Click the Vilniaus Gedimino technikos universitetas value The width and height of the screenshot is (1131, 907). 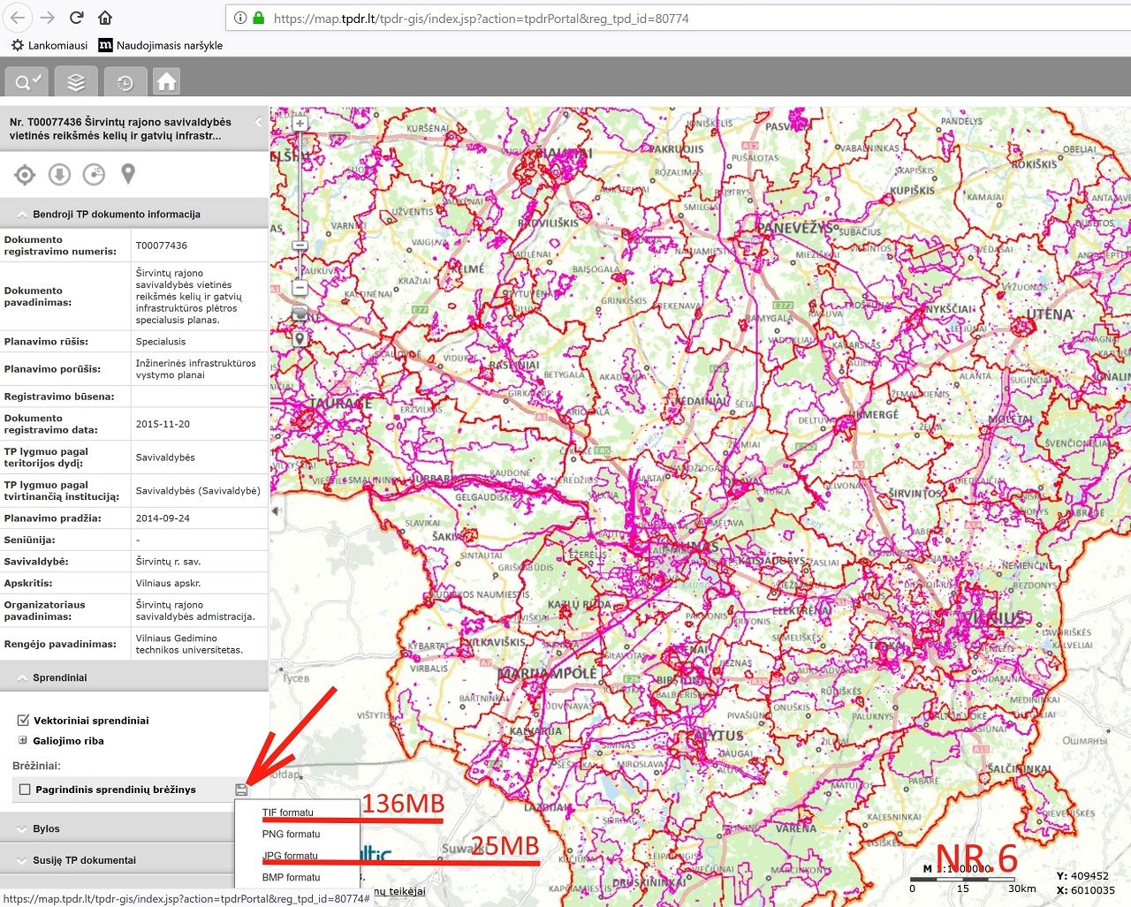click(189, 644)
